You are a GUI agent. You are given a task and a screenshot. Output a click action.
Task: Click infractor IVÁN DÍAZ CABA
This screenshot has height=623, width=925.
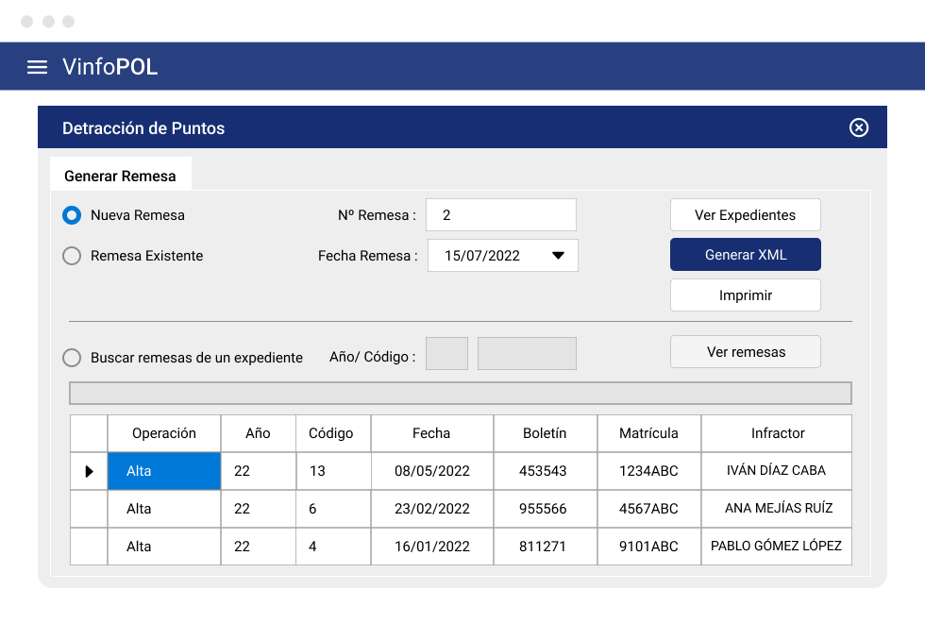click(776, 471)
